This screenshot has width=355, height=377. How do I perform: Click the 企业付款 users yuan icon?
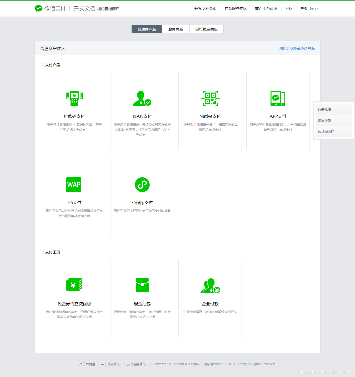pyautogui.click(x=210, y=286)
